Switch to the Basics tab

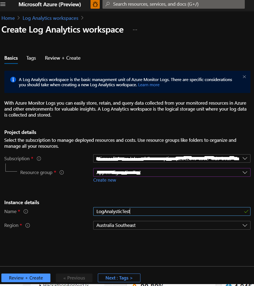(11, 58)
